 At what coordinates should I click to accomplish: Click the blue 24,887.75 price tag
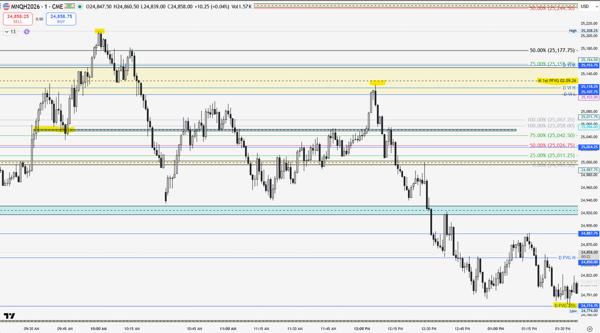click(588, 233)
